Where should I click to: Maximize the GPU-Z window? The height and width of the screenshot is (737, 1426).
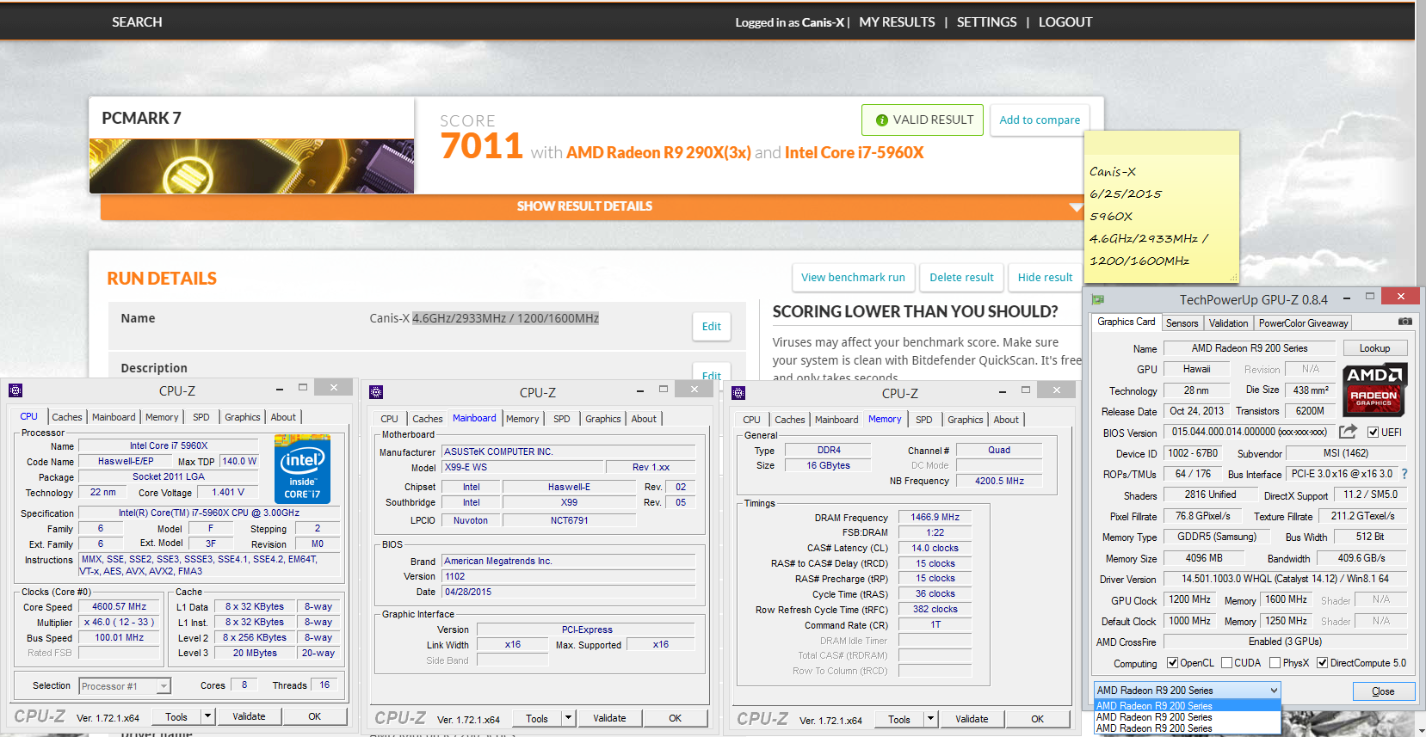coord(1370,297)
